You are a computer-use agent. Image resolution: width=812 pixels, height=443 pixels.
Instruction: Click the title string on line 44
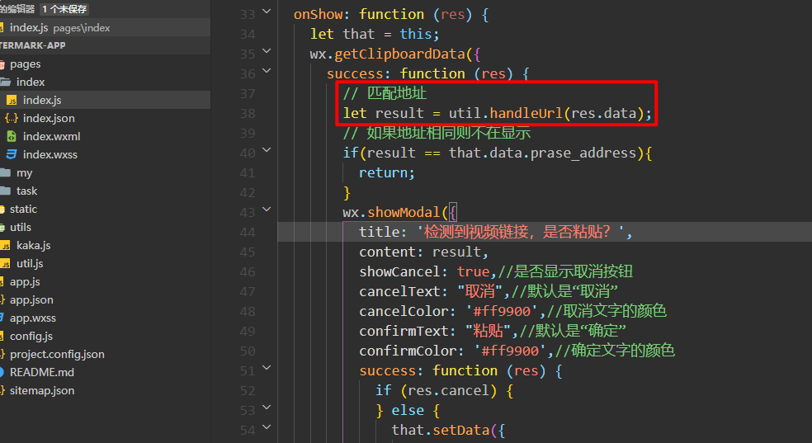pos(521,232)
